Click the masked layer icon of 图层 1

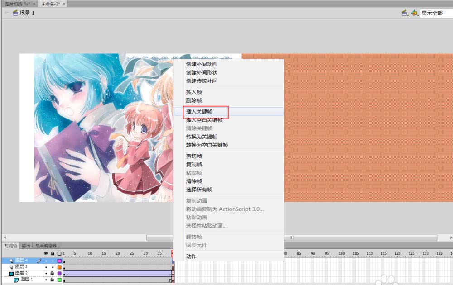16,280
